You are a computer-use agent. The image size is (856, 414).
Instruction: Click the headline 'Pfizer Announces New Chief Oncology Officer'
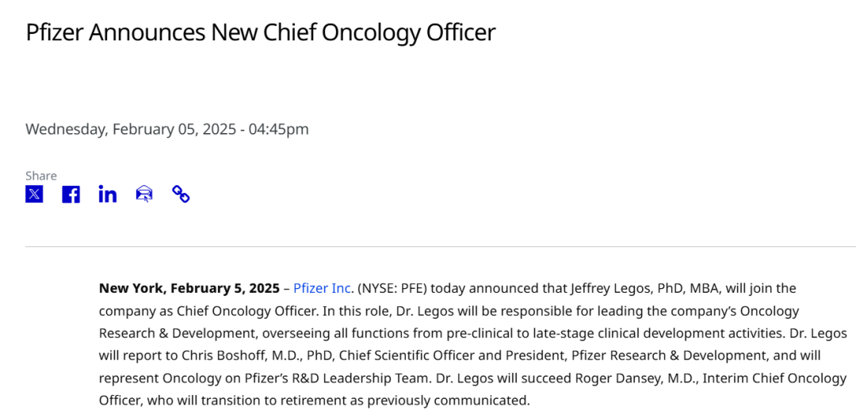tap(260, 32)
